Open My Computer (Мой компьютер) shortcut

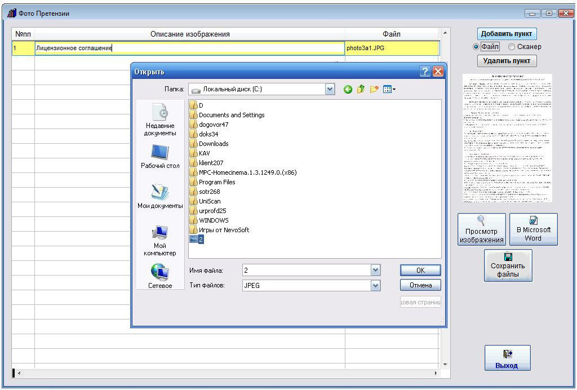click(159, 239)
